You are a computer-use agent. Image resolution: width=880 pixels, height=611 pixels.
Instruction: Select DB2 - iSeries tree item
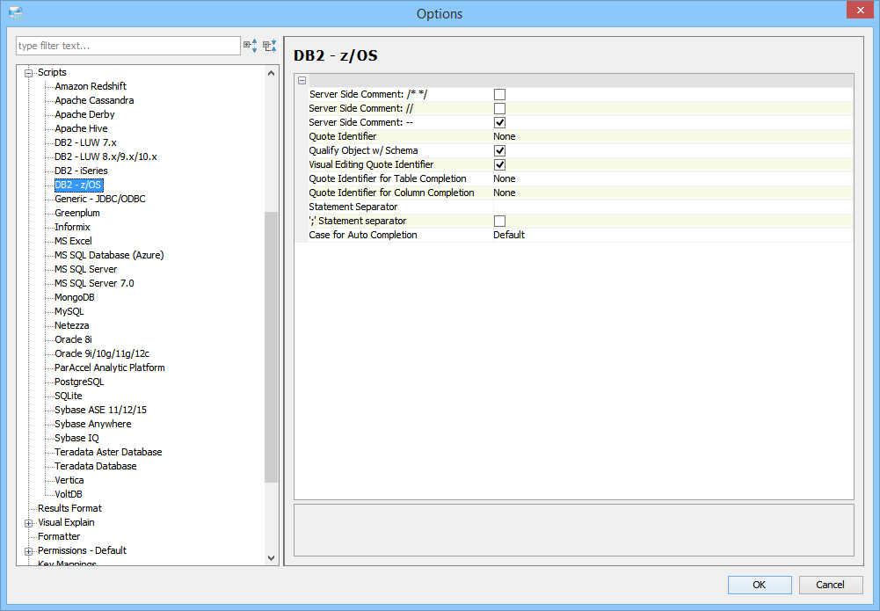click(81, 170)
